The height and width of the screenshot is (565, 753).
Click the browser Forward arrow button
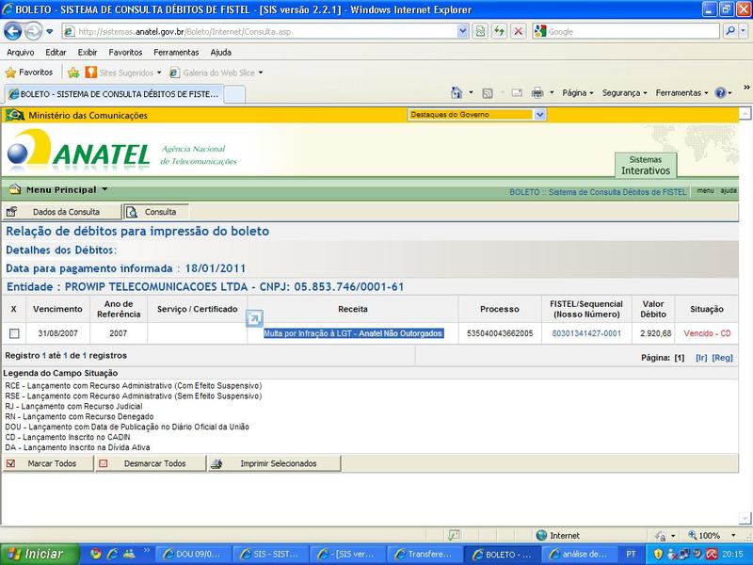(x=33, y=32)
